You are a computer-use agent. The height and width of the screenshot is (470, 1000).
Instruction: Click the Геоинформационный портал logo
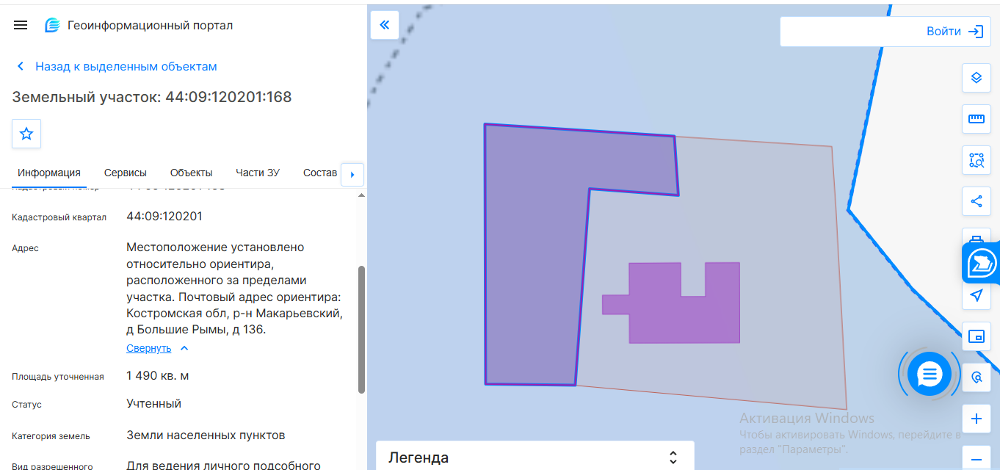coord(52,25)
